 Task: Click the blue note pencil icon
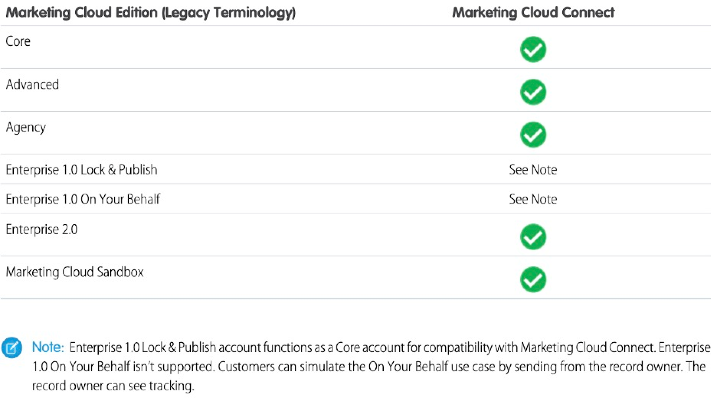tap(12, 348)
